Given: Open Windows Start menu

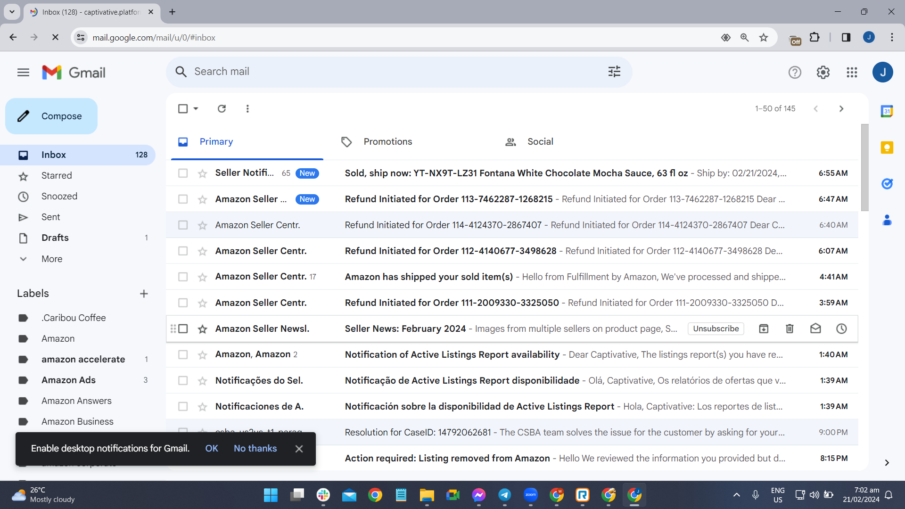Looking at the screenshot, I should tap(271, 495).
